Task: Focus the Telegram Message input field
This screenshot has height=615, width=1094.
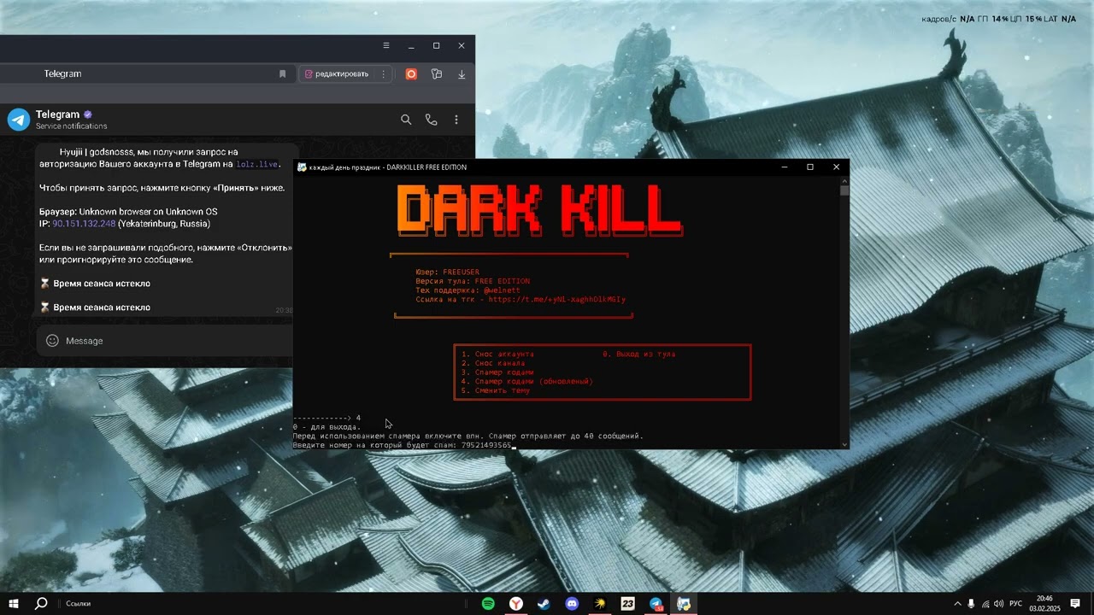Action: [164, 341]
